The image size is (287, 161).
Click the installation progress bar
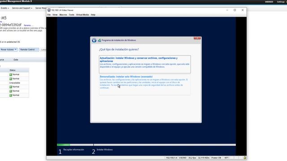click(146, 145)
